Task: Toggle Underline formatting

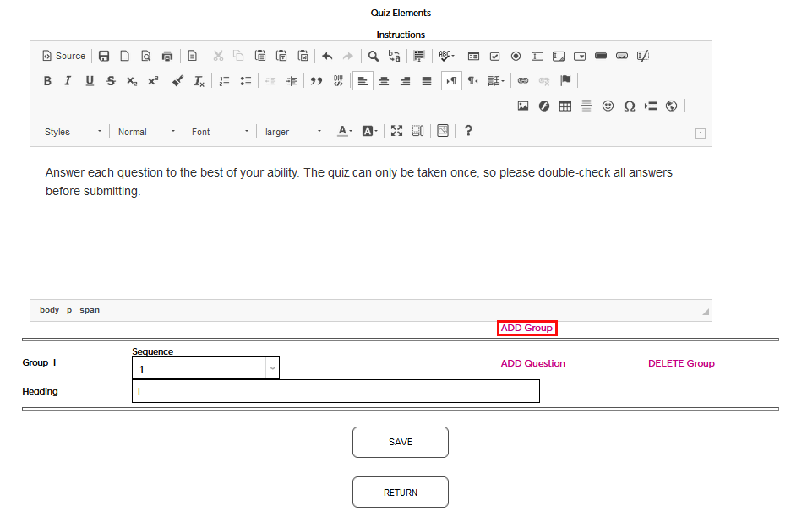Action: click(90, 81)
